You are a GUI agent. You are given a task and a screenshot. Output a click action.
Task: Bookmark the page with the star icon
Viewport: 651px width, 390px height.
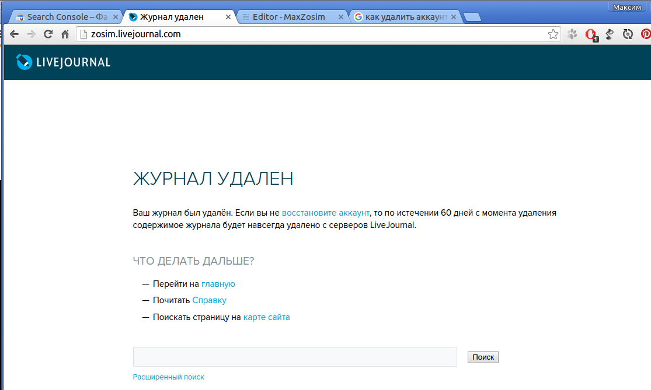click(x=553, y=34)
